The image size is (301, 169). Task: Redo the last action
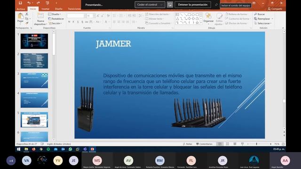(38, 3)
